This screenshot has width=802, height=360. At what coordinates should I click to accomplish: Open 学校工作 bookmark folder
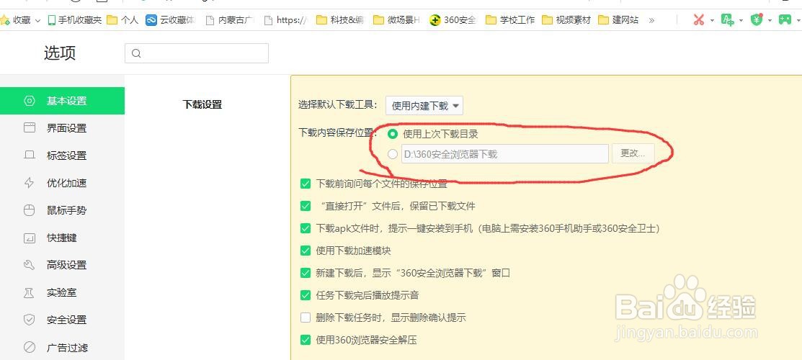coord(510,20)
